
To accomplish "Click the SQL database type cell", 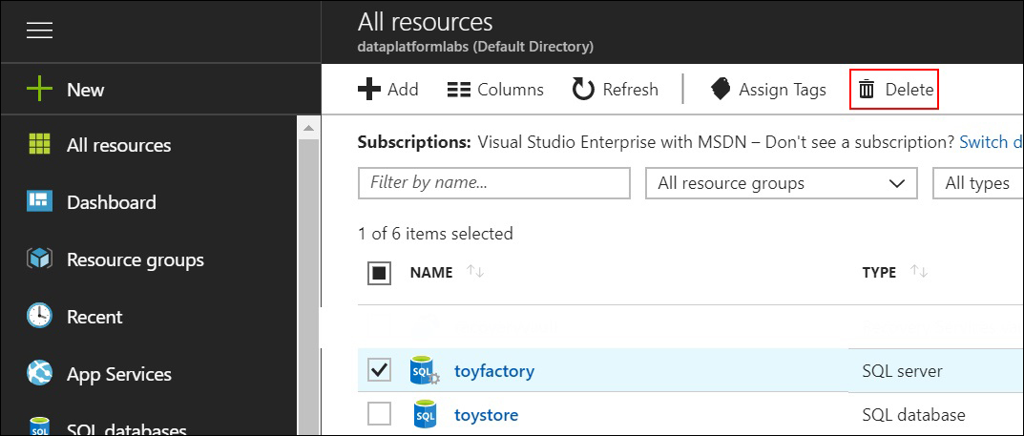I will coord(913,414).
